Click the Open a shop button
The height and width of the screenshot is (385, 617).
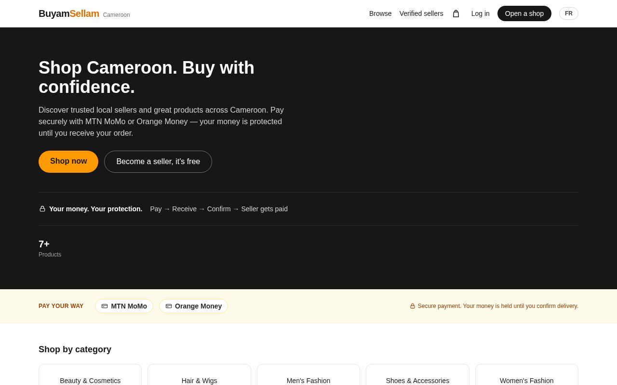pyautogui.click(x=524, y=13)
